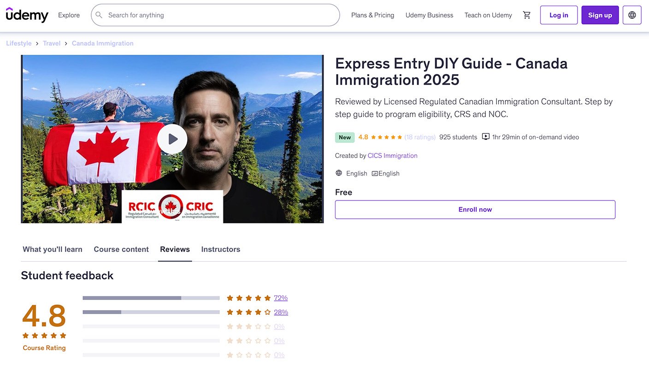Image resolution: width=649 pixels, height=370 pixels.
Task: Click the search magnifier icon
Action: pyautogui.click(x=99, y=15)
